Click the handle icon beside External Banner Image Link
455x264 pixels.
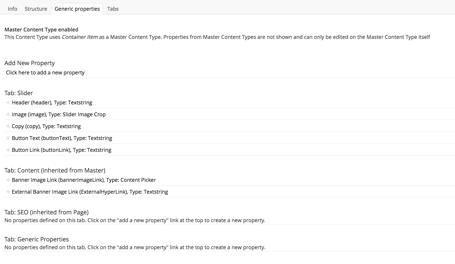(x=8, y=192)
